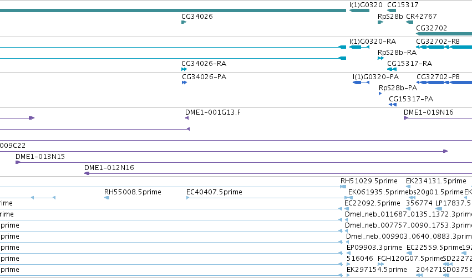This screenshot has height=278, width=472.
Task: Select the large teal gene bar at top
Action: click(x=173, y=11)
